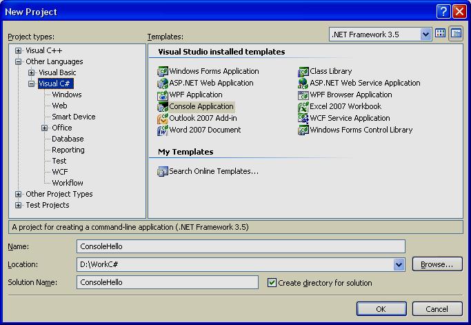
Task: Collapse the Other Languages node
Action: [x=19, y=61]
